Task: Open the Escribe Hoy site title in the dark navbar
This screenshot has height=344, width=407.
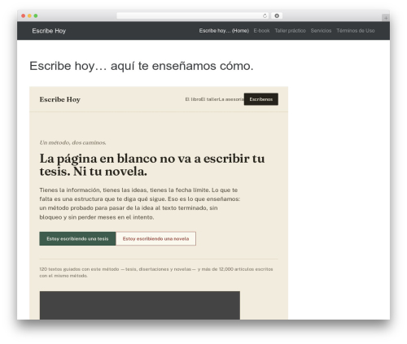Action: point(49,31)
